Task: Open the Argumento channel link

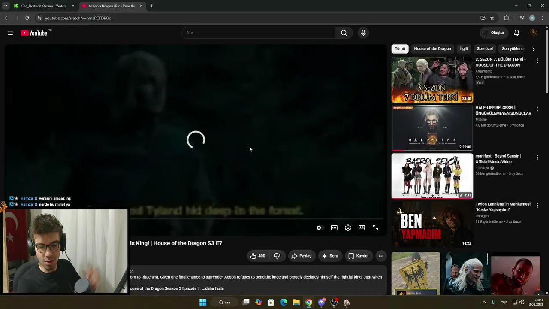Action: coord(484,71)
